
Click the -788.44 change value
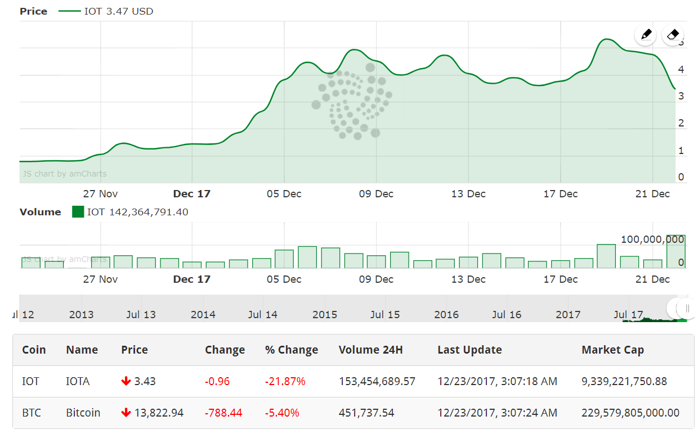click(x=223, y=413)
